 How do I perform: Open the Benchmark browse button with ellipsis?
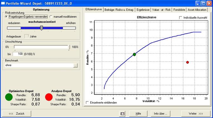pyautogui.click(x=75, y=65)
